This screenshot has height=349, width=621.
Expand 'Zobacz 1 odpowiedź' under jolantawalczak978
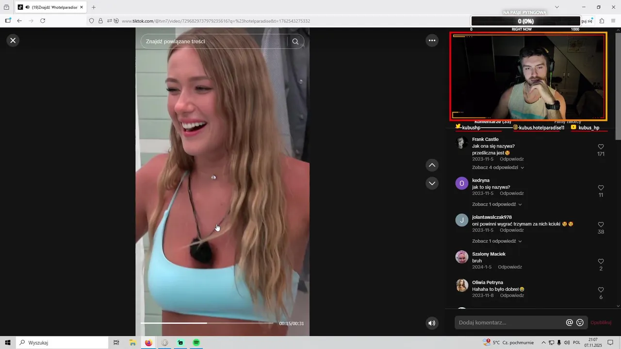coord(497,241)
